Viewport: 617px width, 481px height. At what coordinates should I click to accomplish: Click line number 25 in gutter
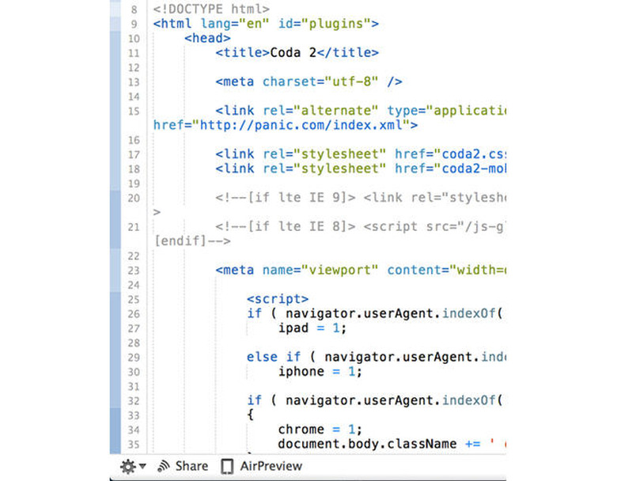pos(134,300)
